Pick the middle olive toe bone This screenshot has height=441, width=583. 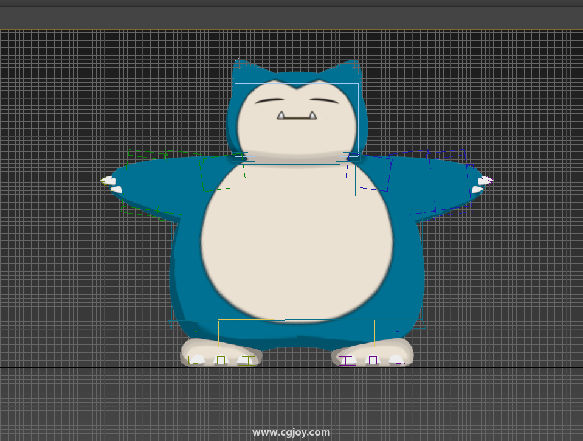coord(221,360)
